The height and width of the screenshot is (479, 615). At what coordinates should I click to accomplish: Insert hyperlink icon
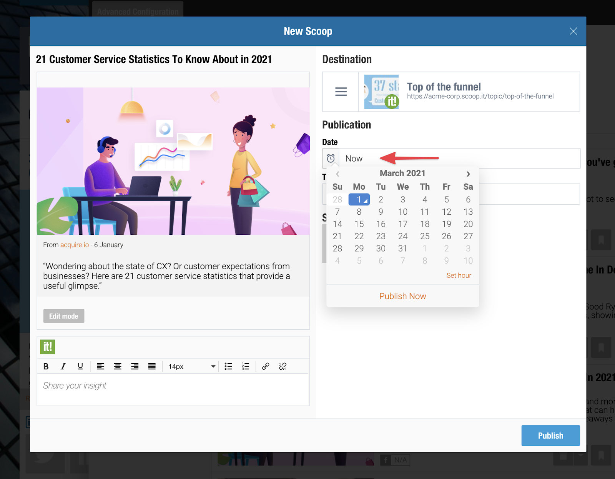pos(266,366)
